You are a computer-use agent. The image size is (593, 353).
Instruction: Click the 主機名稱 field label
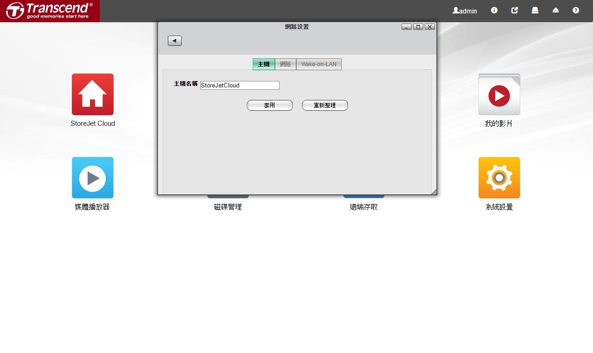pos(186,84)
